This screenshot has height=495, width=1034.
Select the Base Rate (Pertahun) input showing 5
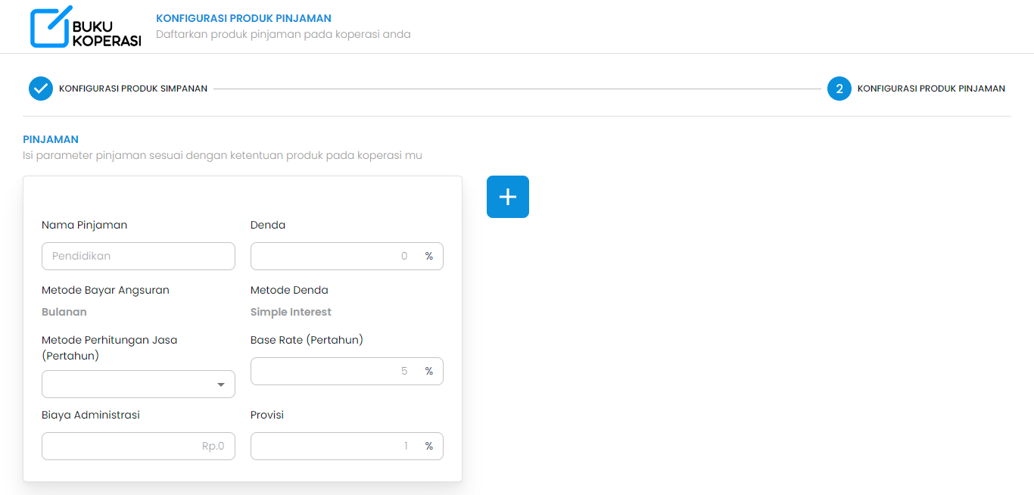tap(341, 371)
